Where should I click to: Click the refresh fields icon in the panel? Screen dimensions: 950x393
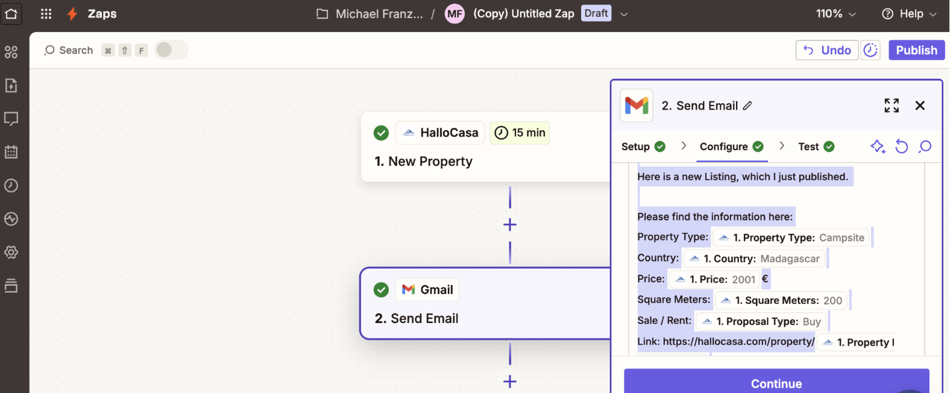(901, 146)
